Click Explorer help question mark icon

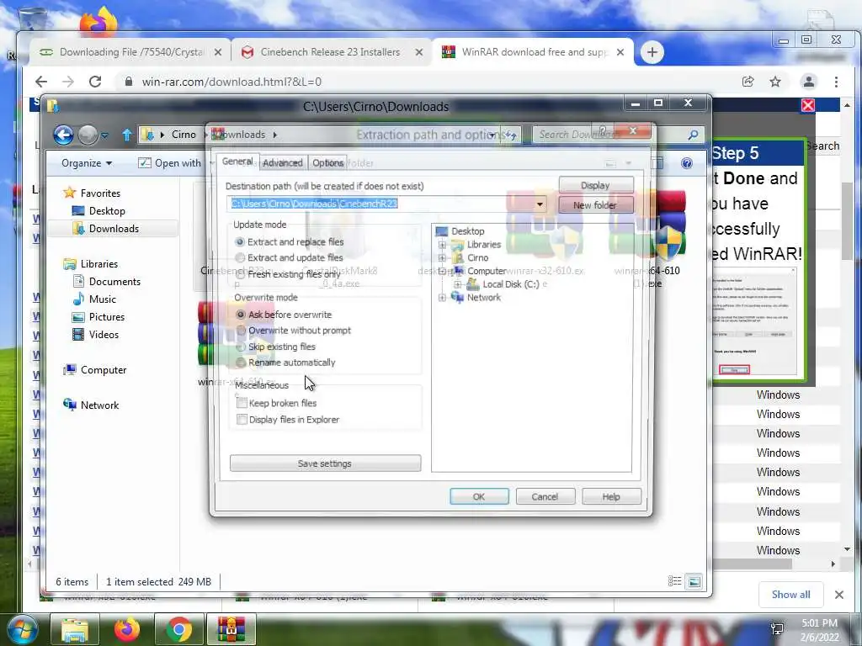click(x=687, y=163)
